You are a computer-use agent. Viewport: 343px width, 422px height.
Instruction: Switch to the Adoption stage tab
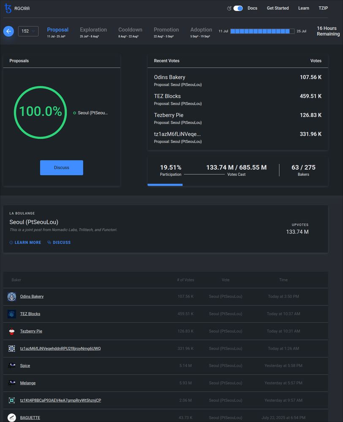[x=201, y=32]
